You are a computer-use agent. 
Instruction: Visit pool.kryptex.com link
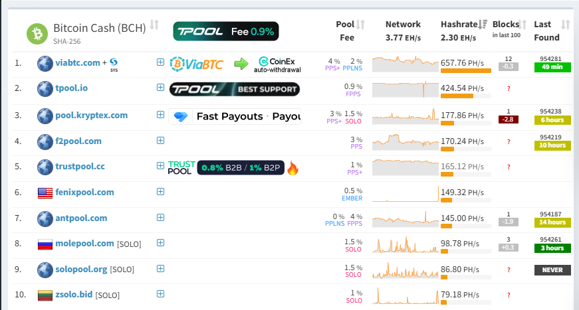(91, 116)
